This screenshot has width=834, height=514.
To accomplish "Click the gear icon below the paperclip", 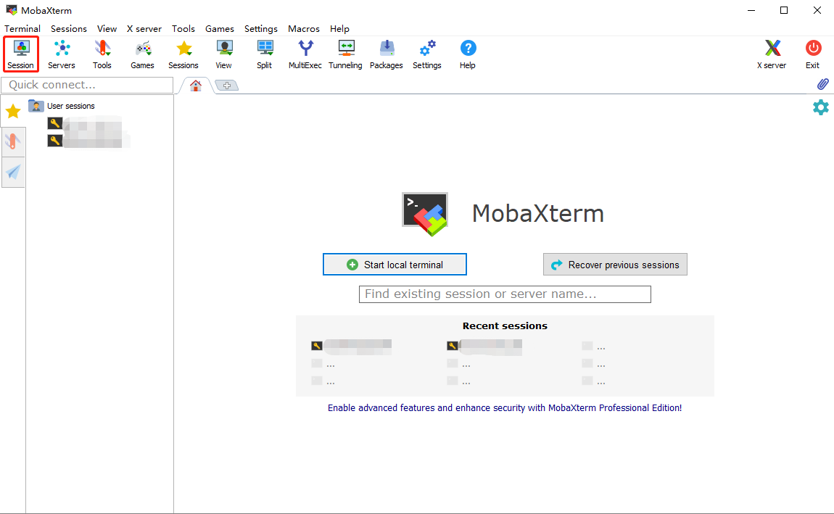I will tap(820, 107).
